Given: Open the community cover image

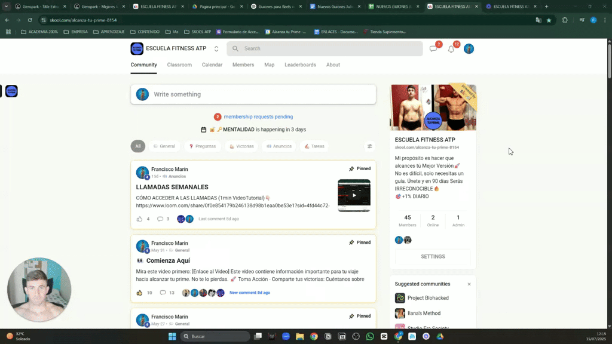Looking at the screenshot, I should click(433, 107).
